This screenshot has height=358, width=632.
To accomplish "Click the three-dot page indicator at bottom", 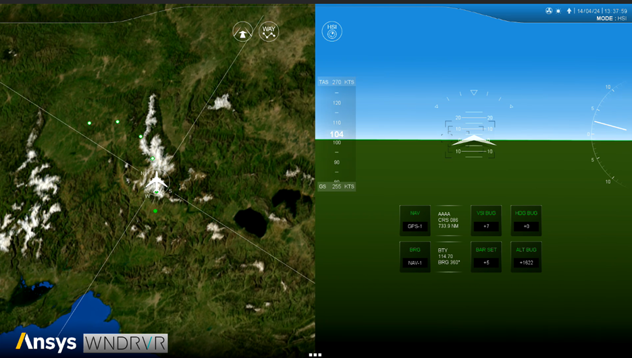I will coord(315,354).
